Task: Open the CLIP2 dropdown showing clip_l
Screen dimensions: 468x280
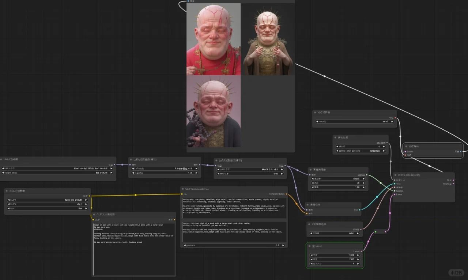Action: pyautogui.click(x=48, y=204)
